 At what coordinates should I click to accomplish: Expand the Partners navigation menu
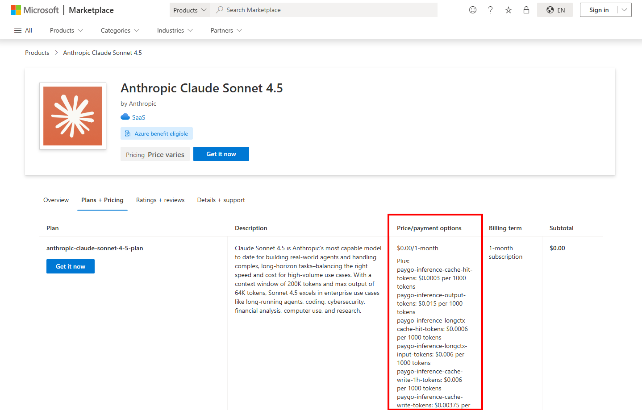coord(226,30)
